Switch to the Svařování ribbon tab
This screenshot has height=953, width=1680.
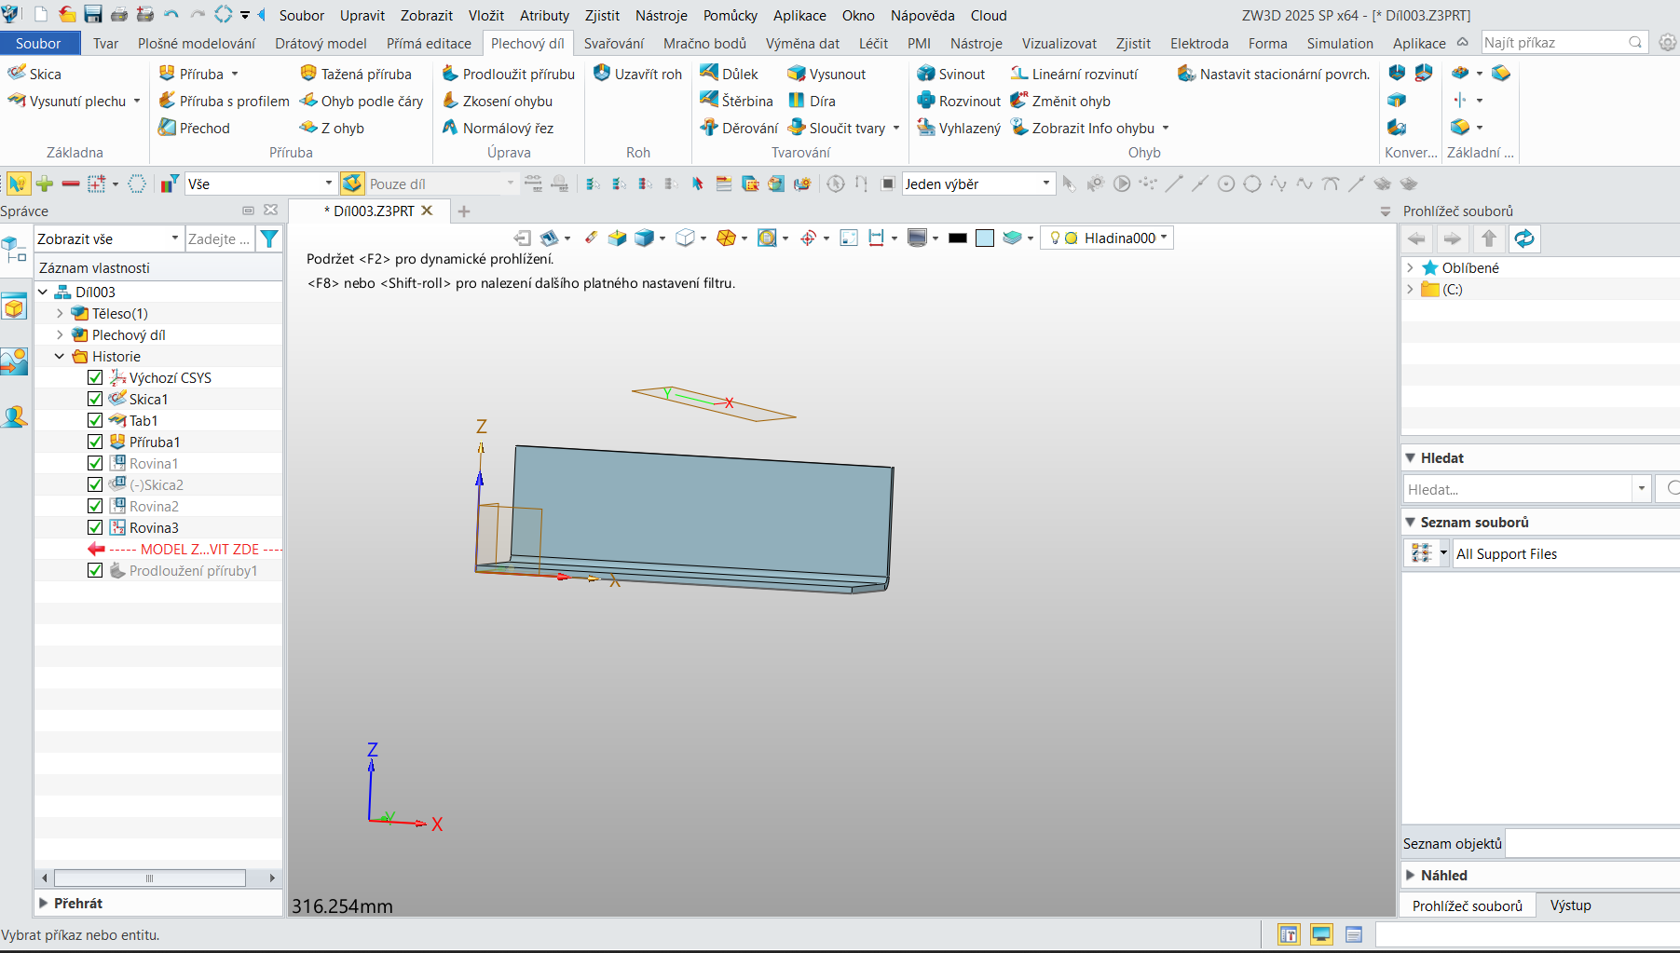(614, 43)
